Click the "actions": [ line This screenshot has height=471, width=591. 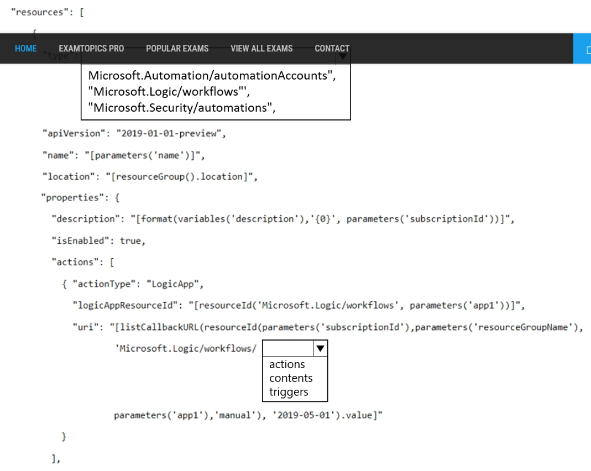coord(83,262)
